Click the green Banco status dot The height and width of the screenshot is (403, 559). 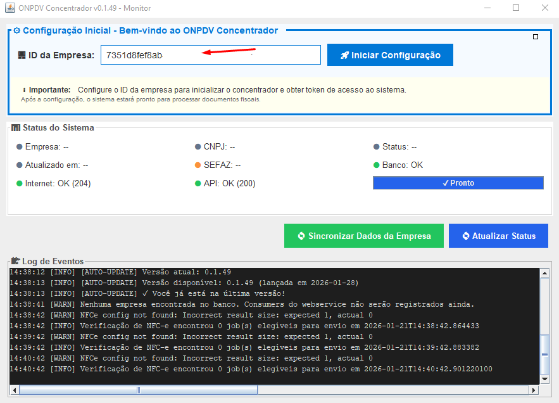pos(376,165)
